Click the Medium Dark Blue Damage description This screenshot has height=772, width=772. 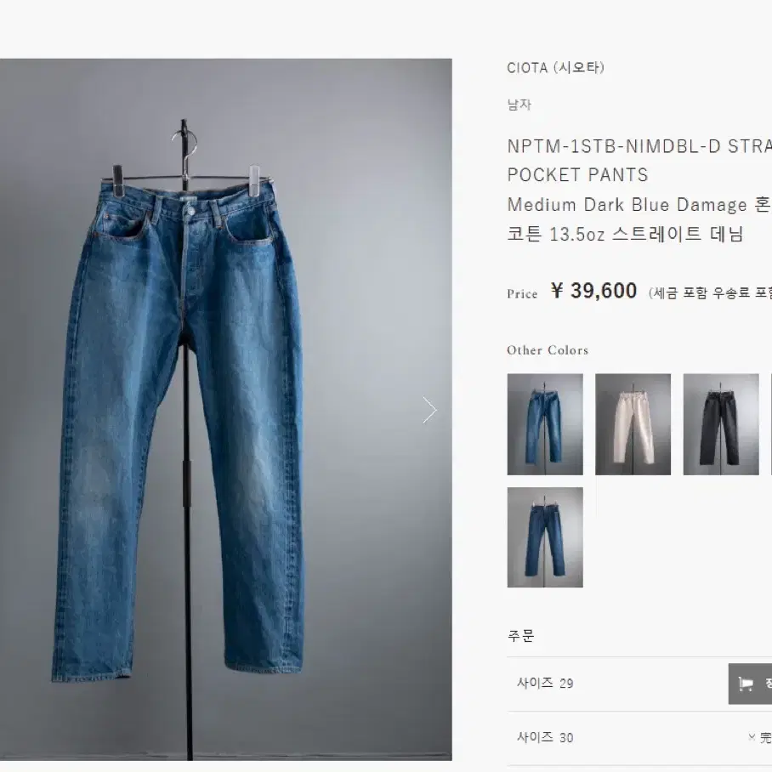click(627, 204)
